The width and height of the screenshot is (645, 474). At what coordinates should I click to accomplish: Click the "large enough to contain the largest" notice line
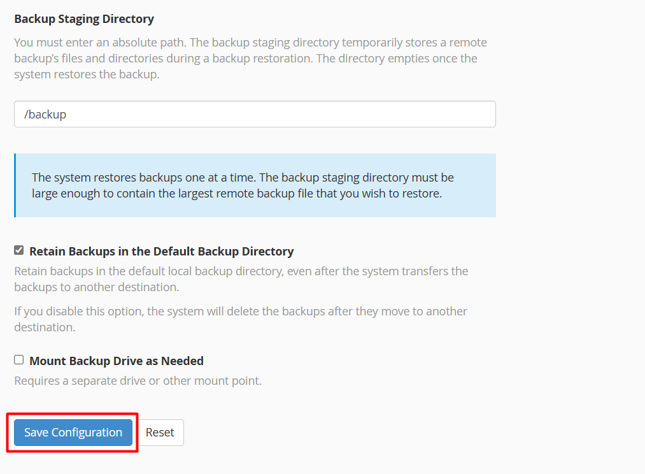(x=236, y=194)
